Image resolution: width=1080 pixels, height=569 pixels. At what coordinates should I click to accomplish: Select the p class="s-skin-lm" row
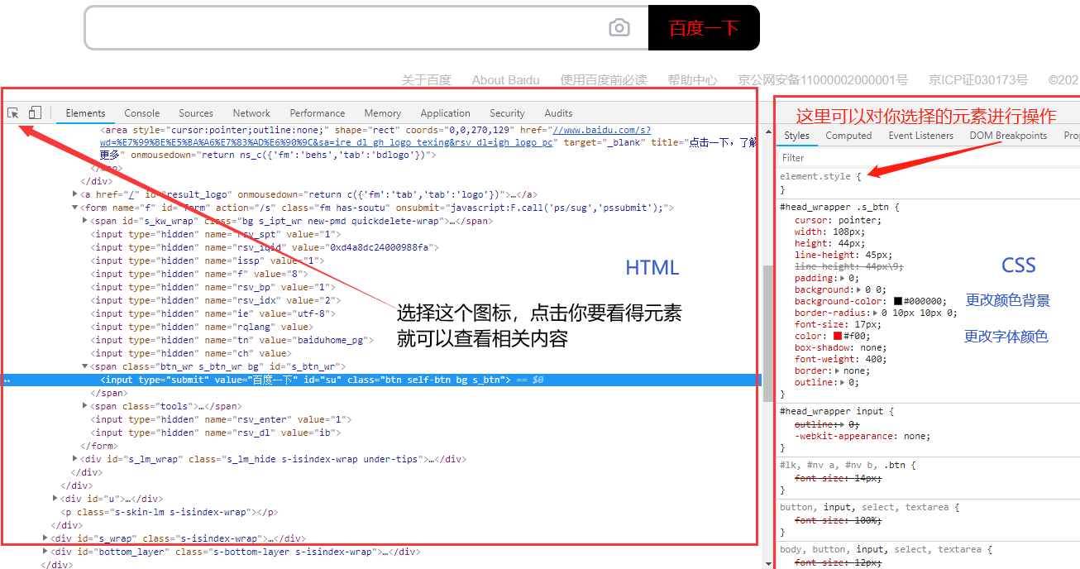(x=170, y=512)
